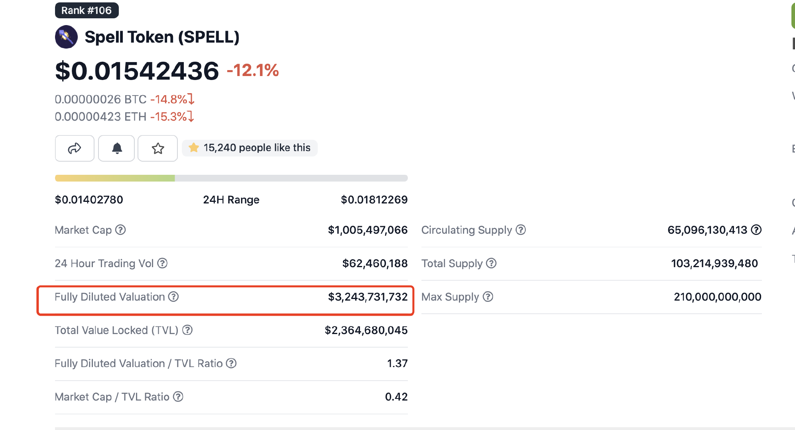
Task: Click the star icon to add to watchlist
Action: (x=157, y=148)
